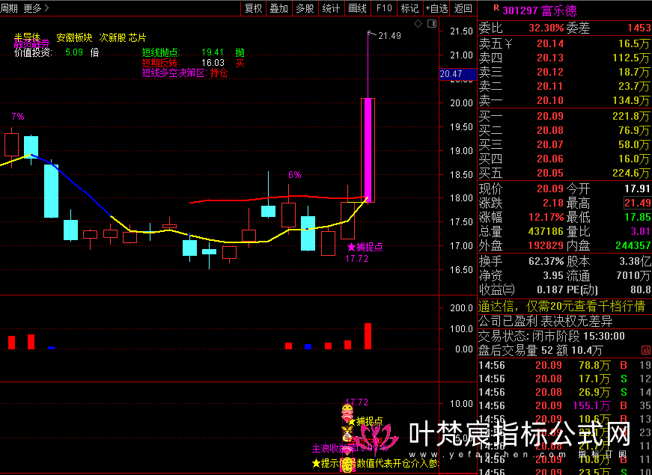Click the 涨幅 12.17% value
Viewport: 652px width, 475px height.
546,217
